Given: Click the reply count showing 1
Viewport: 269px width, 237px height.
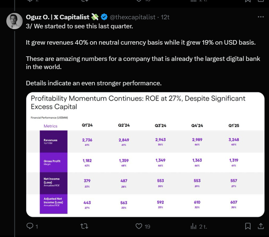Looking at the screenshot, I should pos(37,226).
